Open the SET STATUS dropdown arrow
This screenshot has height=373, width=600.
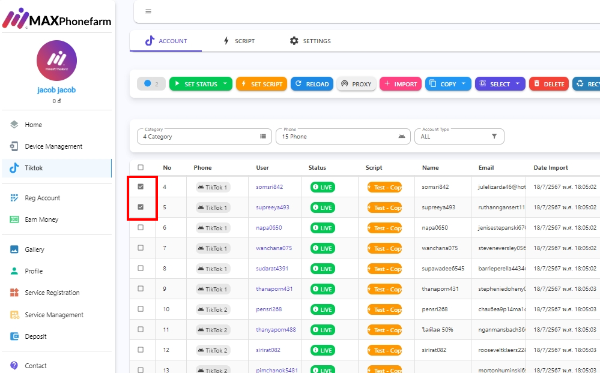[x=225, y=84]
